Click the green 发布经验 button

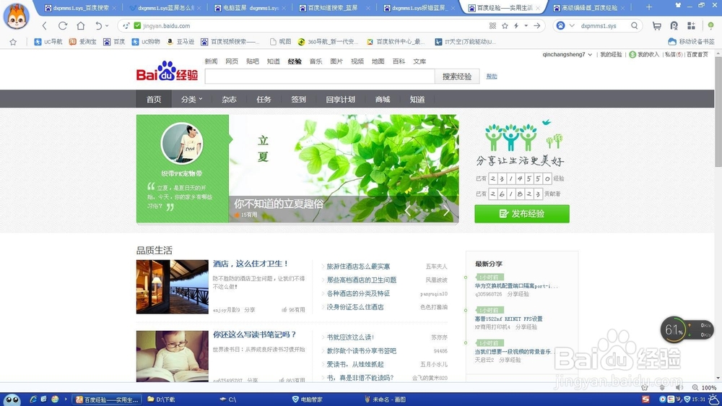point(522,214)
